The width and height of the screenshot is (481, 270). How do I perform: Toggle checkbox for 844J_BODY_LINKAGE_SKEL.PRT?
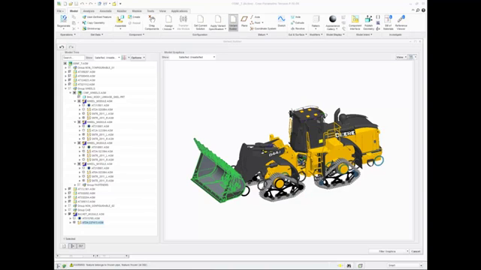[79, 97]
